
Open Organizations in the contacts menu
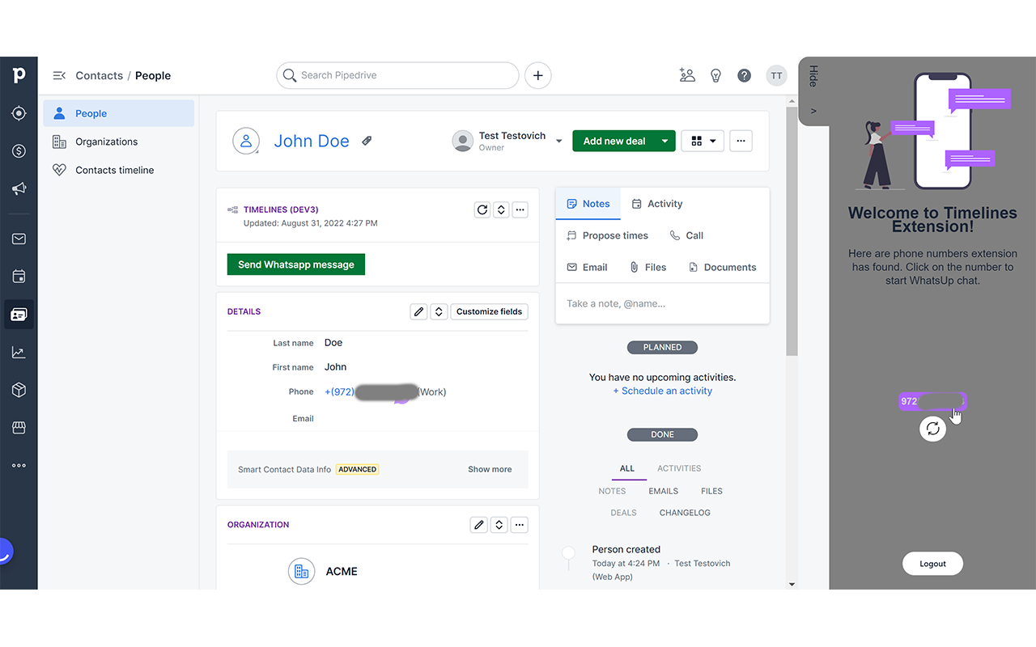(x=119, y=142)
